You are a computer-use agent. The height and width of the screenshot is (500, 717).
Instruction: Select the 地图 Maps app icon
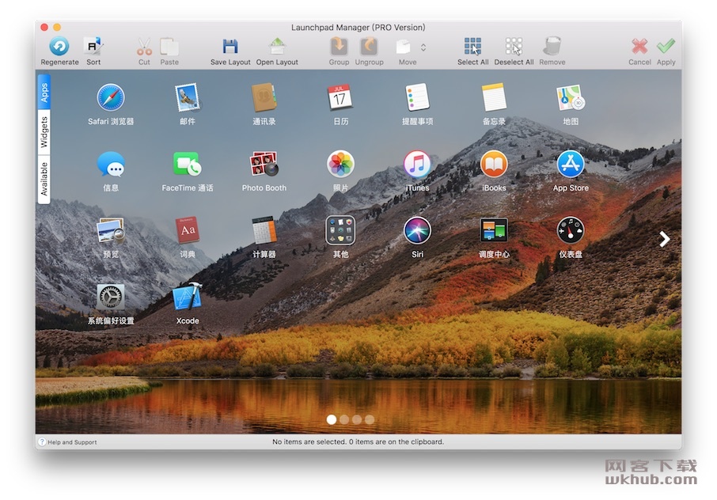(x=571, y=97)
